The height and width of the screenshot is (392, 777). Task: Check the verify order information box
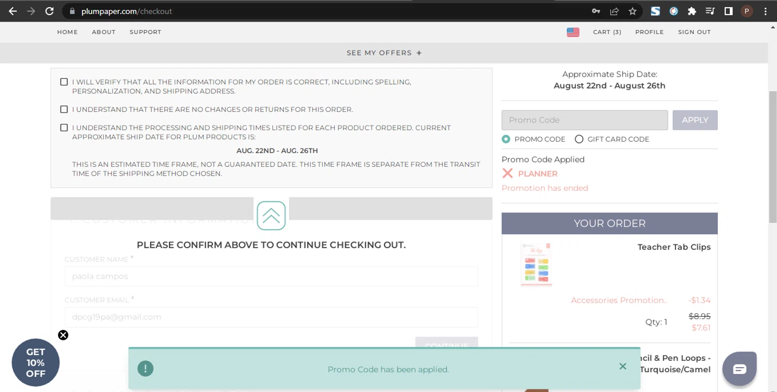64,82
